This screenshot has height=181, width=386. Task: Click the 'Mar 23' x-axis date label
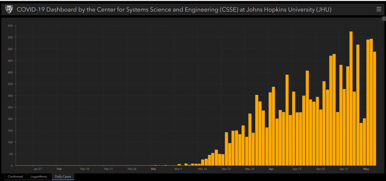[x=226, y=169]
